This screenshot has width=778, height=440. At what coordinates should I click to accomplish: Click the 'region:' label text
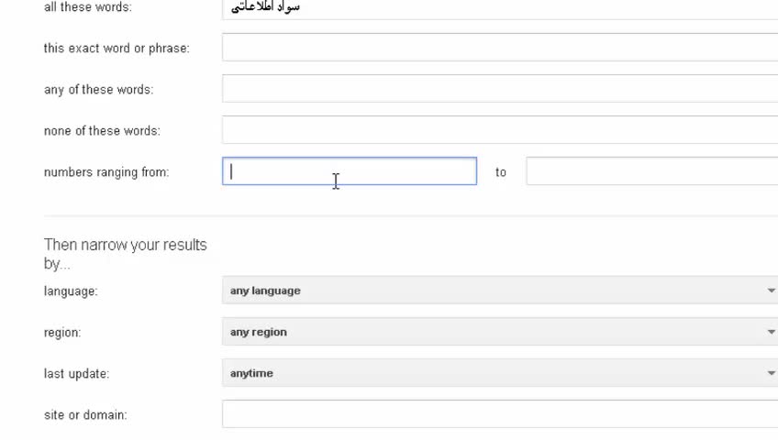pos(62,332)
